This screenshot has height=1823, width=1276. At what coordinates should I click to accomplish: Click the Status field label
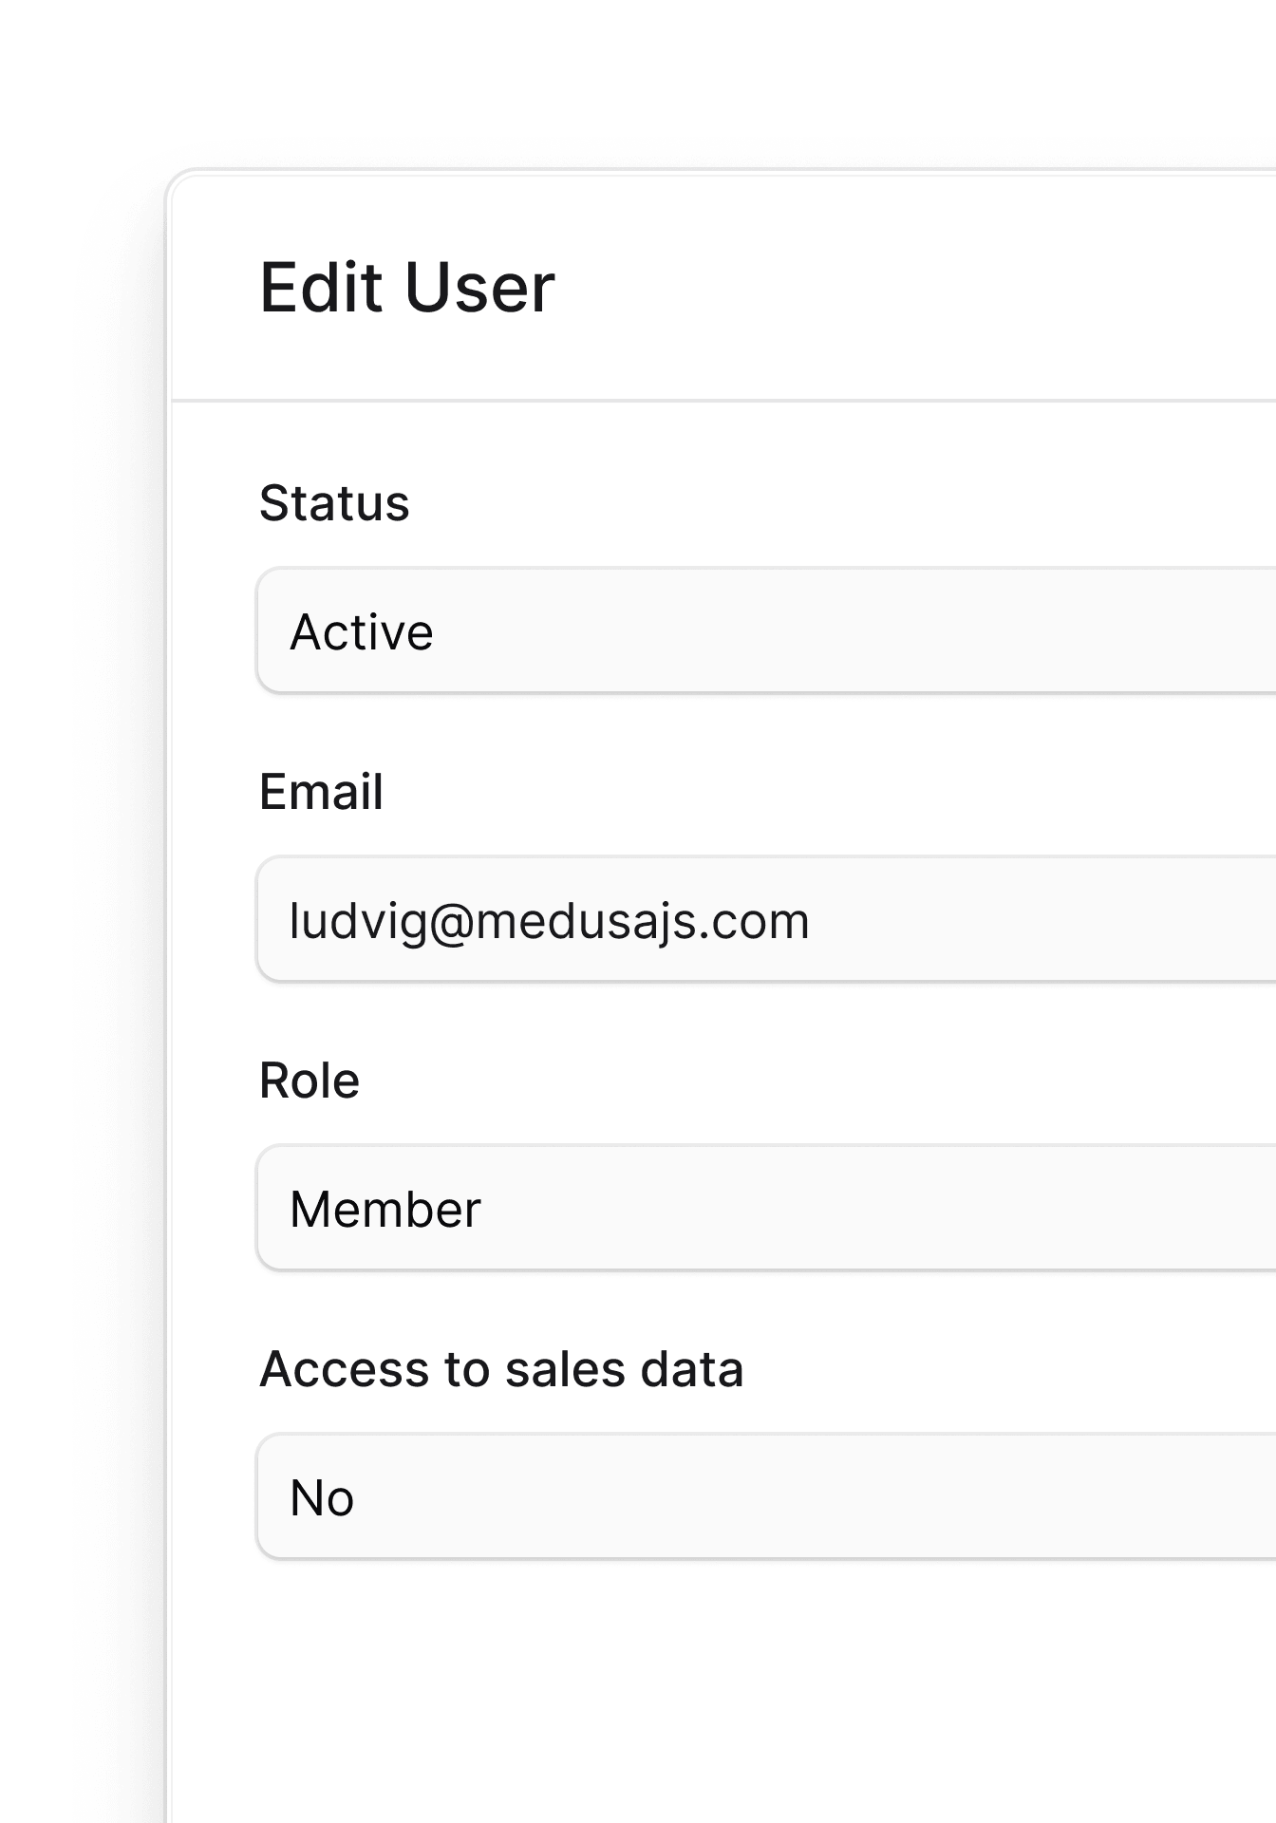(334, 503)
